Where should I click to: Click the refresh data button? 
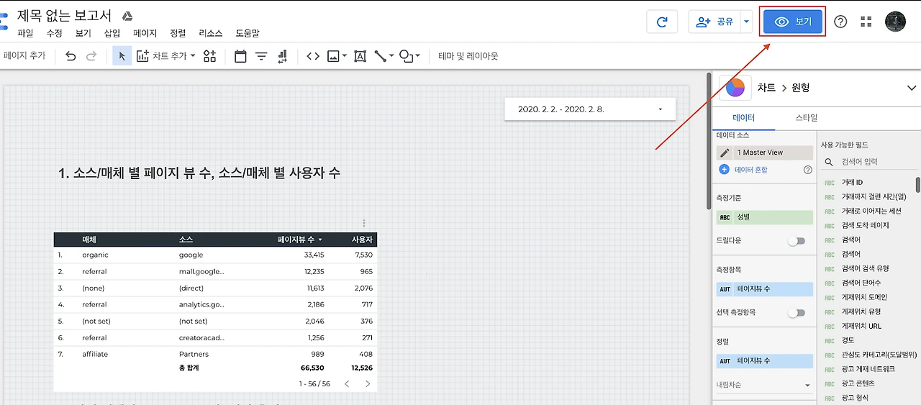pos(662,22)
